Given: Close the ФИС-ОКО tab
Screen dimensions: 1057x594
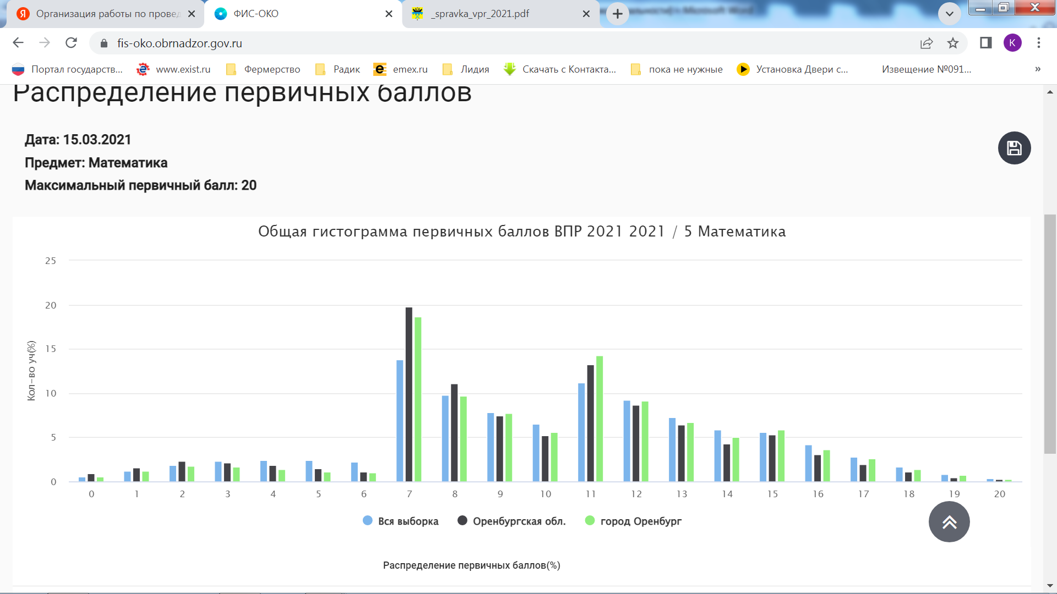Looking at the screenshot, I should [x=389, y=14].
